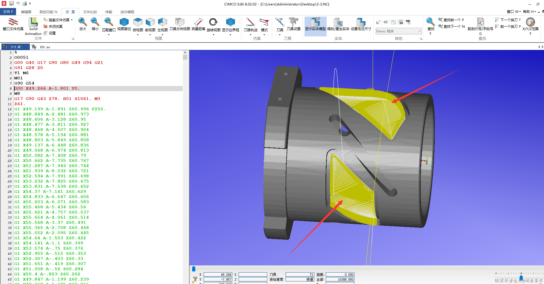The height and width of the screenshot is (284, 544).
Task: Switch to 左视图 left view
Action: pos(163,25)
